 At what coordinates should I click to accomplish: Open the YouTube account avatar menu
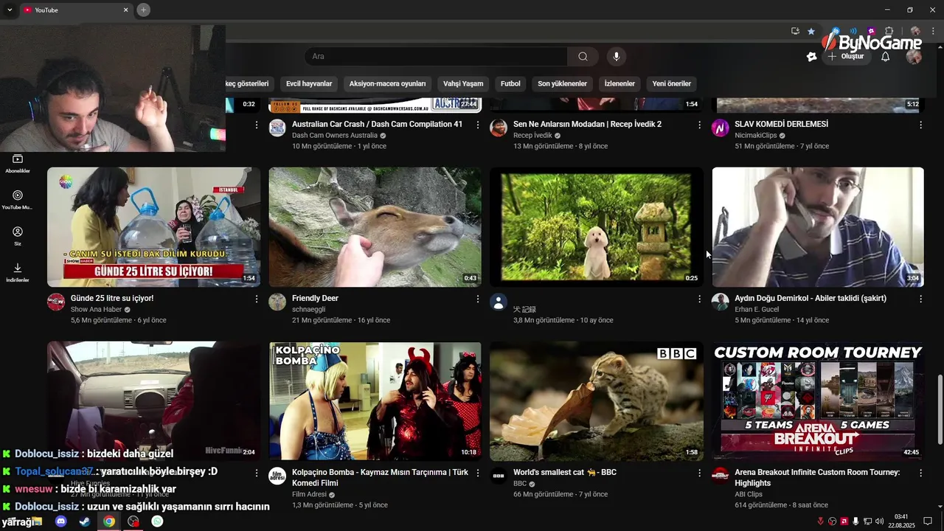click(914, 57)
